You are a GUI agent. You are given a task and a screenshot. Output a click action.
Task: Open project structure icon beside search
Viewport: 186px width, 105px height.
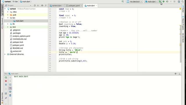[179, 1]
